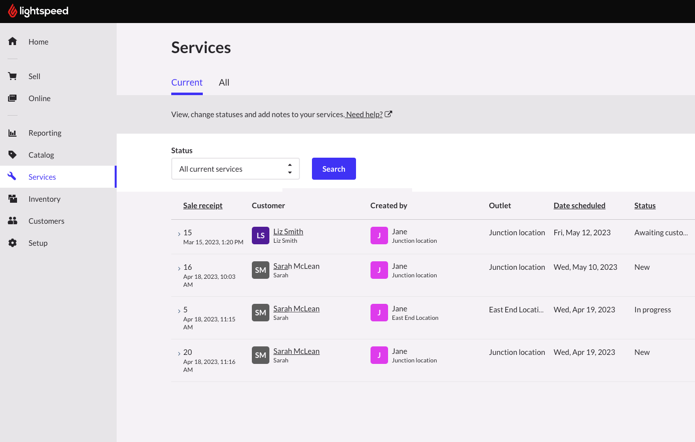Click the Sell shopping cart icon
This screenshot has height=442, width=695.
13,76
